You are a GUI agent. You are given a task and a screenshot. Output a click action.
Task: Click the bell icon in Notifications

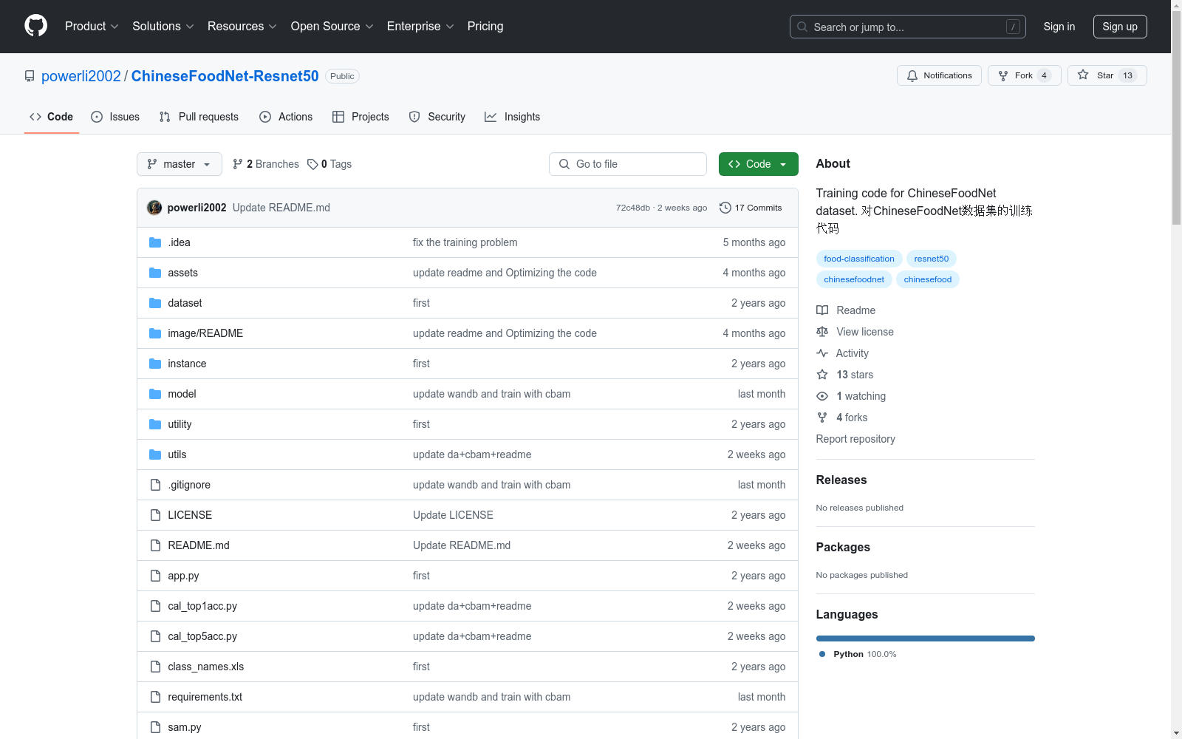pyautogui.click(x=912, y=75)
